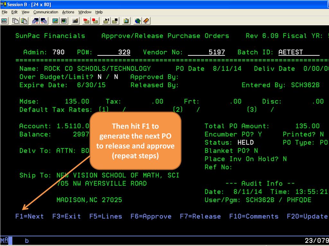This screenshot has height=246, width=329.
Task: Open the Help index book icon
Action: (146, 21)
